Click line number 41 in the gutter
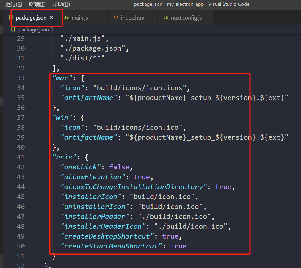 point(21,157)
